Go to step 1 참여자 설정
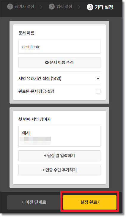 21,7
